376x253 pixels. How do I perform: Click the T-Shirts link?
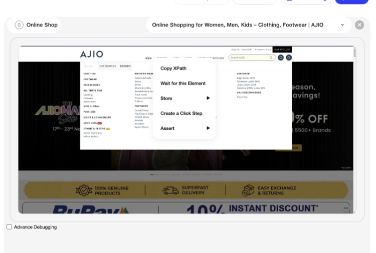pyautogui.click(x=138, y=101)
